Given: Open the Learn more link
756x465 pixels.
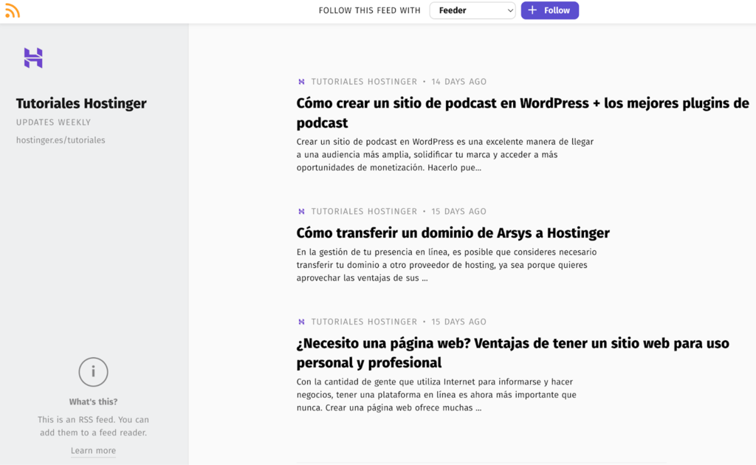Looking at the screenshot, I should [x=93, y=450].
